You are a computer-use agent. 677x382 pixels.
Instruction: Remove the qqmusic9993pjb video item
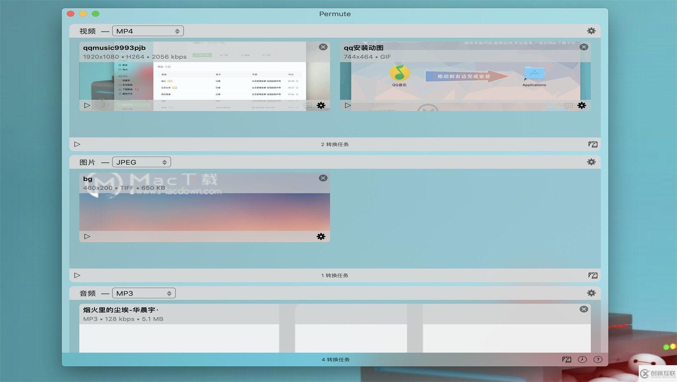[323, 47]
